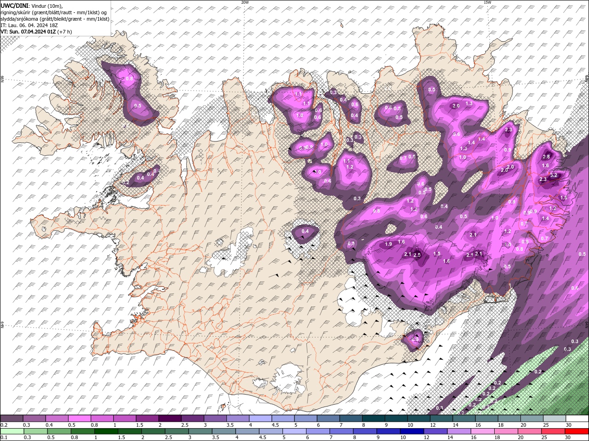Click the 3.5 label in the upper legend row
This screenshot has height=441, width=589.
tap(229, 425)
